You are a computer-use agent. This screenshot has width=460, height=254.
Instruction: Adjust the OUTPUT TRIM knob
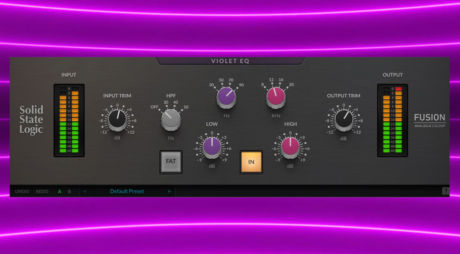(x=344, y=120)
